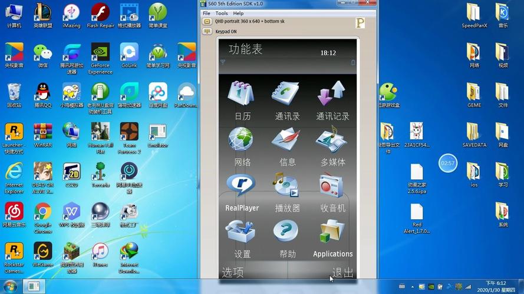Click the Windows Start button
Viewport: 524px width, 294px height.
tap(12, 286)
